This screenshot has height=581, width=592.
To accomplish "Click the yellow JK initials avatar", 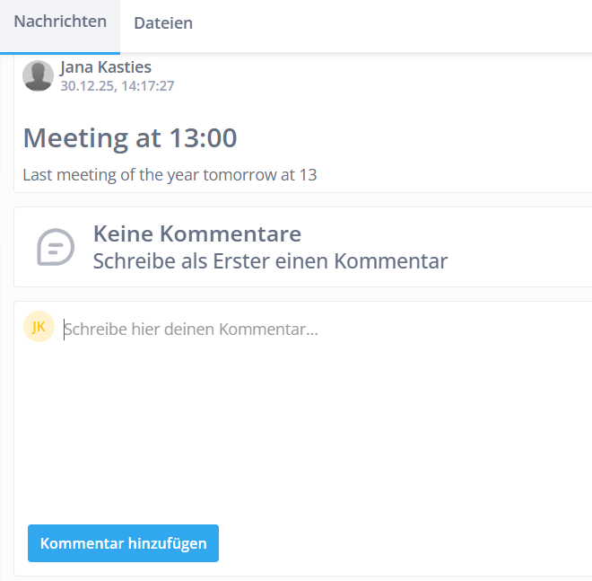I will 39,327.
